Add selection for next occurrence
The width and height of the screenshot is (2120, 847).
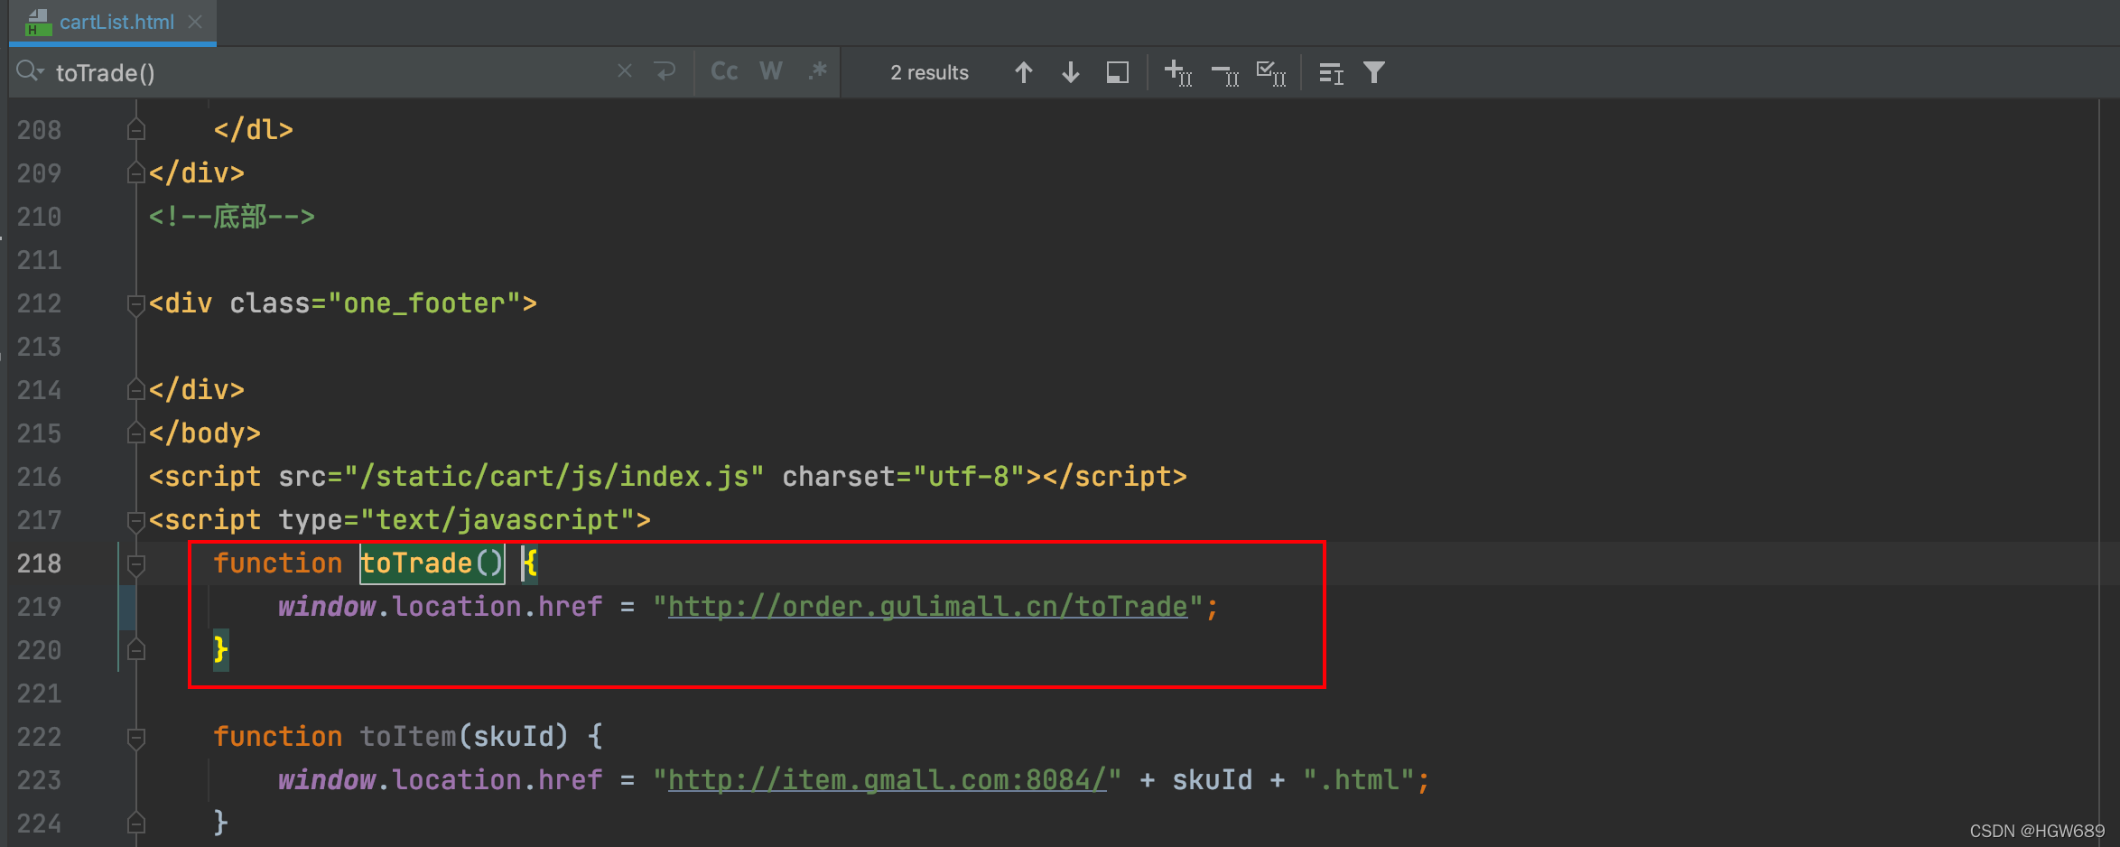(1178, 72)
